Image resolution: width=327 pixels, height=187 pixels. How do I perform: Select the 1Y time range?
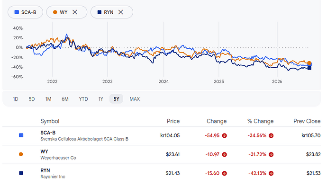(x=101, y=99)
